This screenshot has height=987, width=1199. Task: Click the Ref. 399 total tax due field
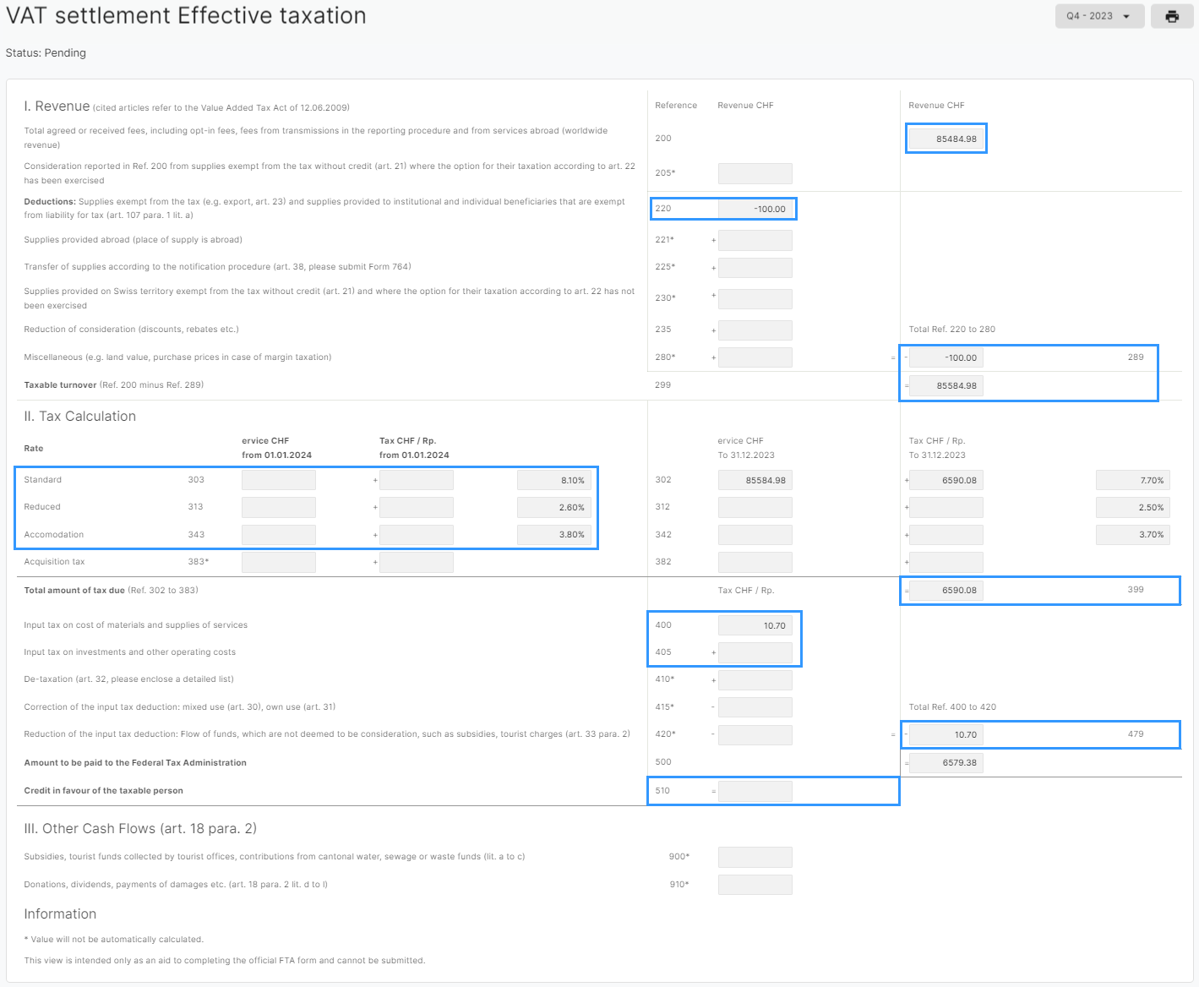click(946, 591)
